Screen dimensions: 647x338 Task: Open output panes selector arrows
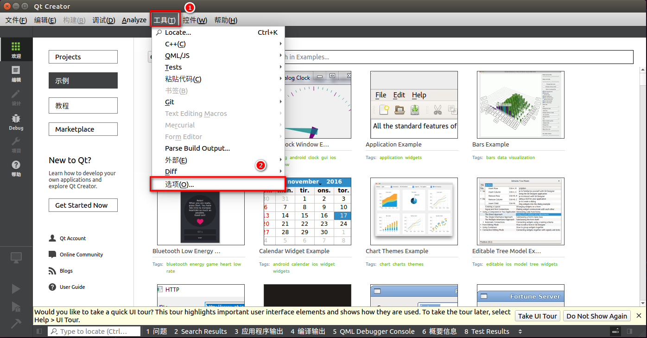520,332
